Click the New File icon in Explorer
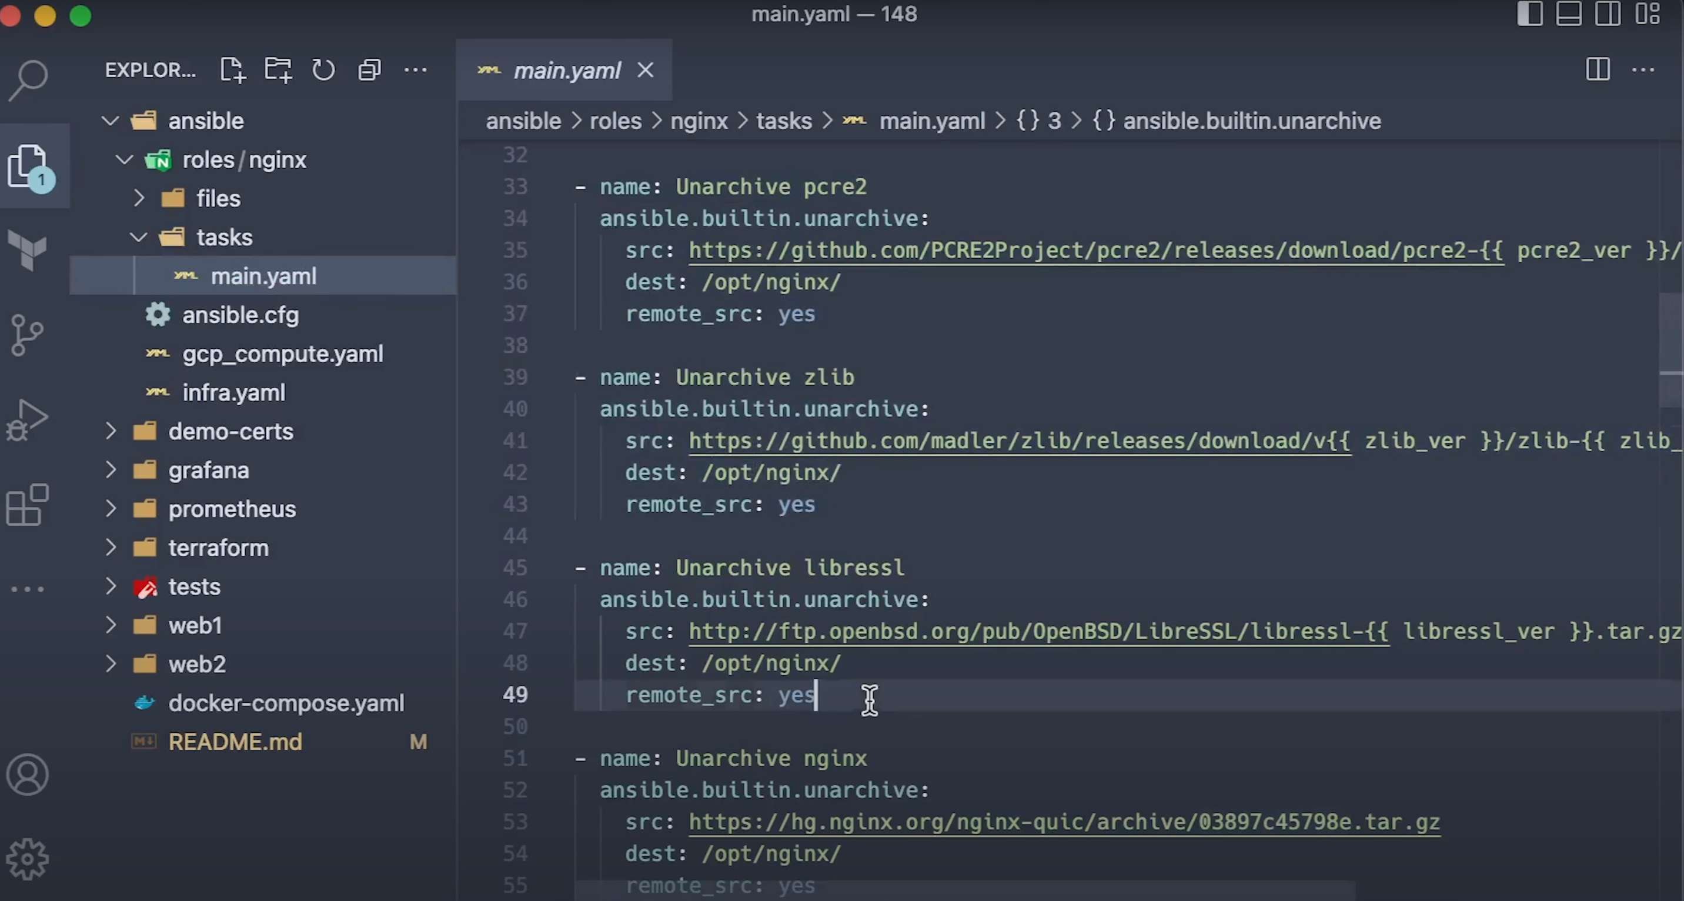Image resolution: width=1684 pixels, height=901 pixels. click(232, 70)
